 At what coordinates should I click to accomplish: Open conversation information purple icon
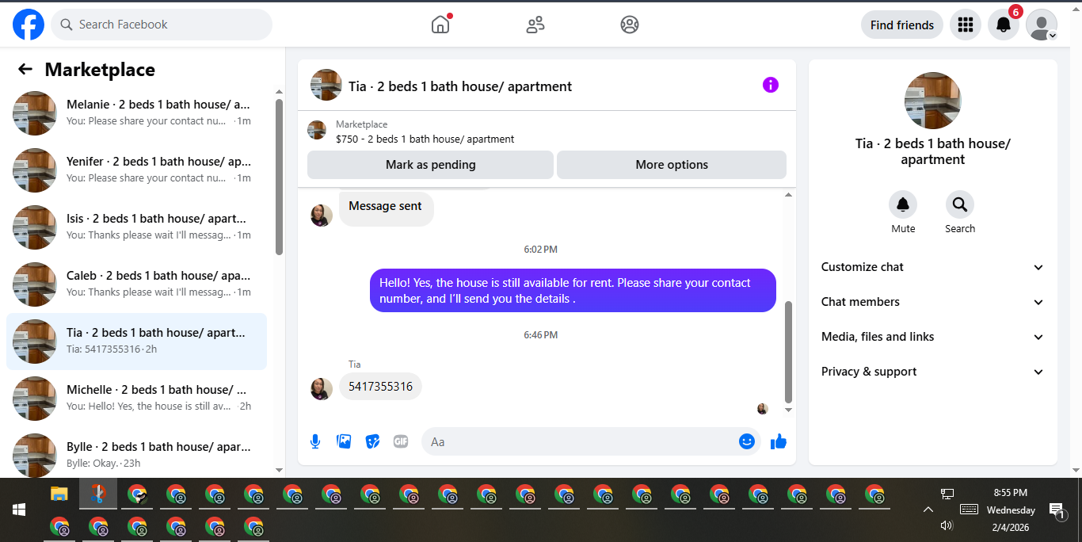coord(771,85)
